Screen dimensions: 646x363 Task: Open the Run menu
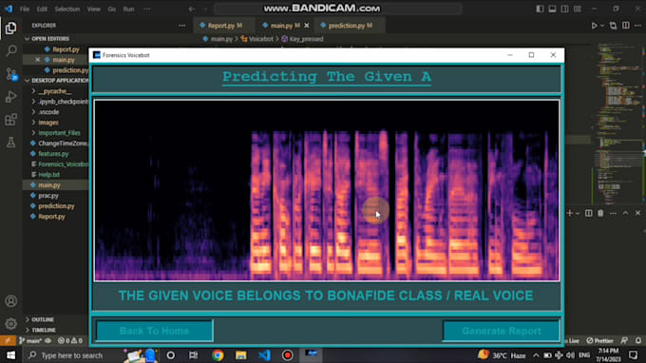tap(128, 9)
